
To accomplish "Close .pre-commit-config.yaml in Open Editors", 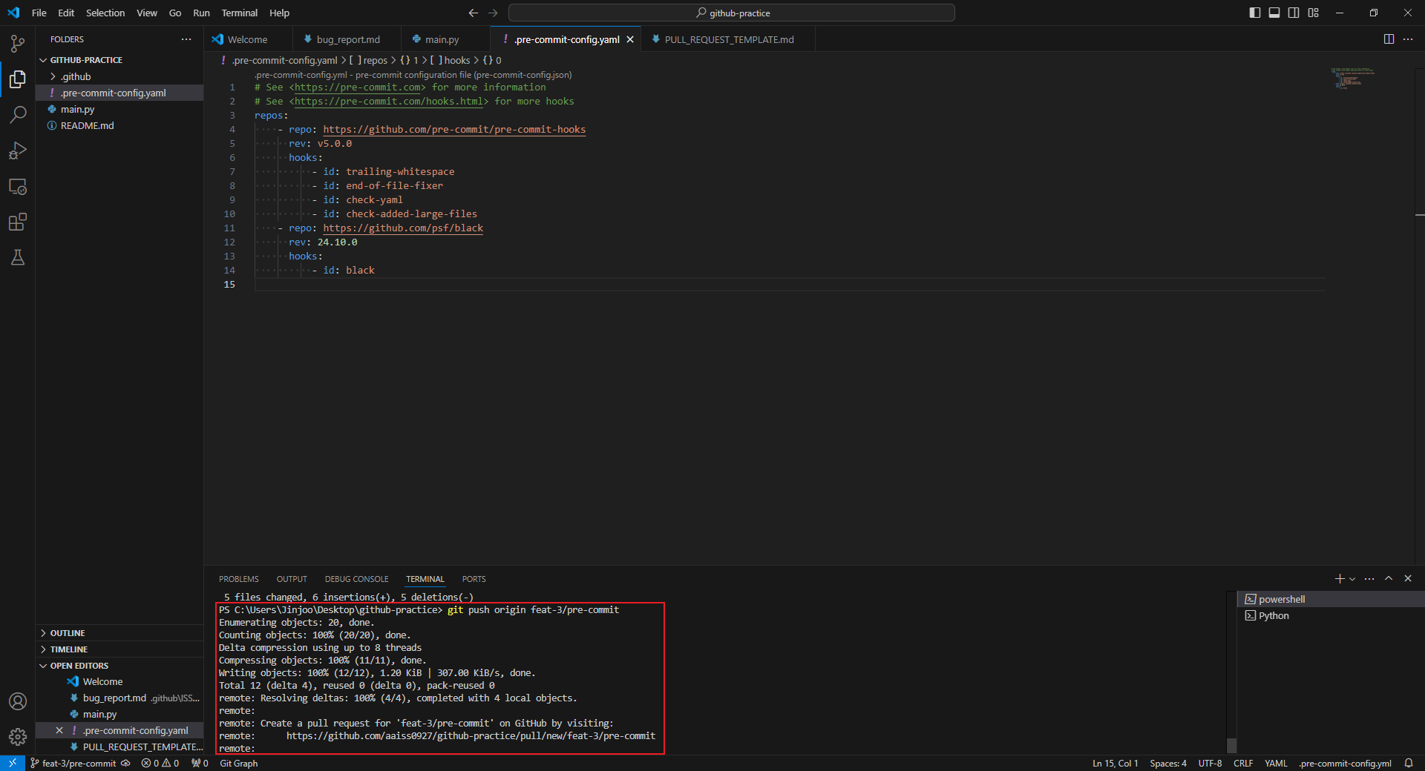I will point(59,730).
